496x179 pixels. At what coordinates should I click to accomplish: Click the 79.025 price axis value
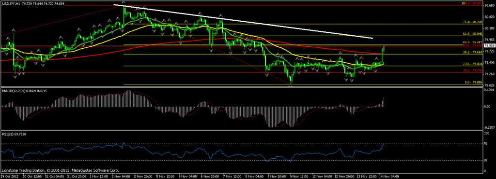pos(489,85)
